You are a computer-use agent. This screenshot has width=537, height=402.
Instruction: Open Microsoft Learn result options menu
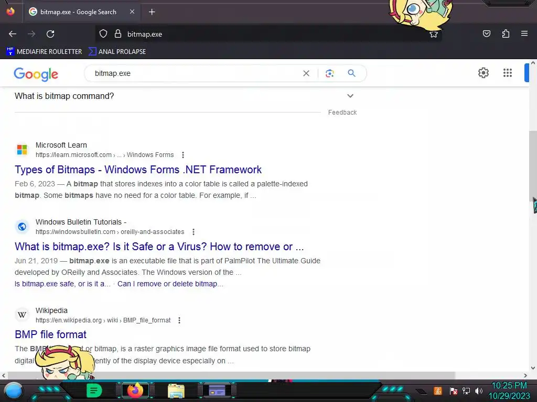pos(183,155)
